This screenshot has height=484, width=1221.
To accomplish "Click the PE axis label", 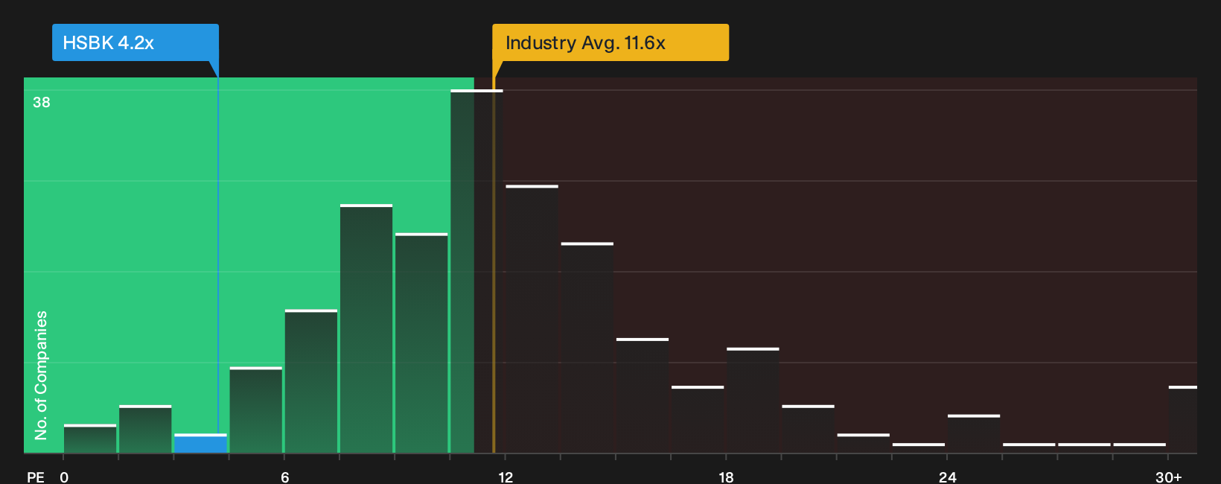I will [x=36, y=477].
